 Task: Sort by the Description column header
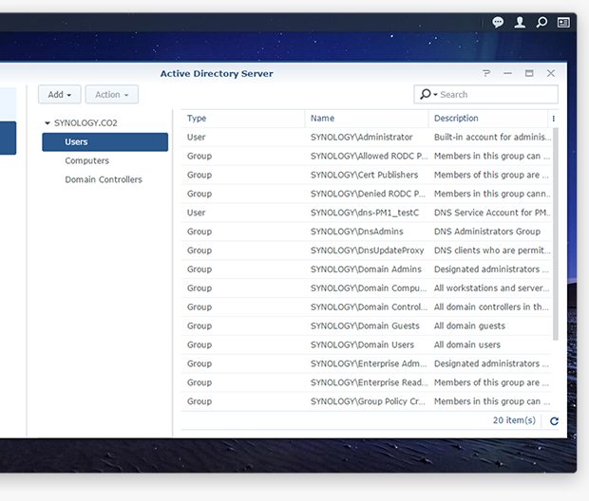(488, 119)
